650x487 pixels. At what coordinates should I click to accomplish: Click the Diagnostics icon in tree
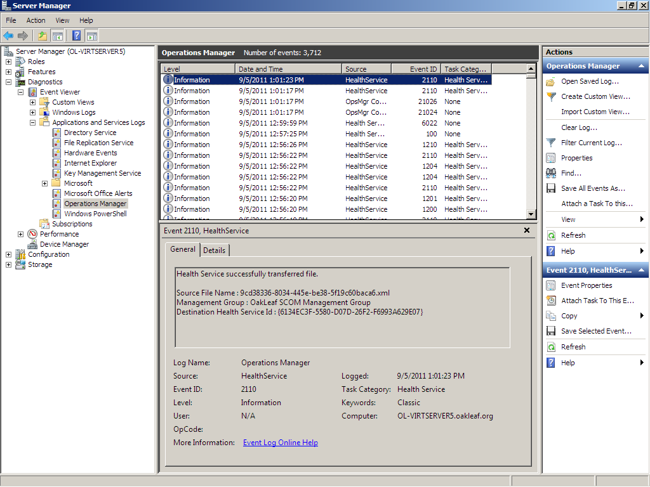point(20,82)
